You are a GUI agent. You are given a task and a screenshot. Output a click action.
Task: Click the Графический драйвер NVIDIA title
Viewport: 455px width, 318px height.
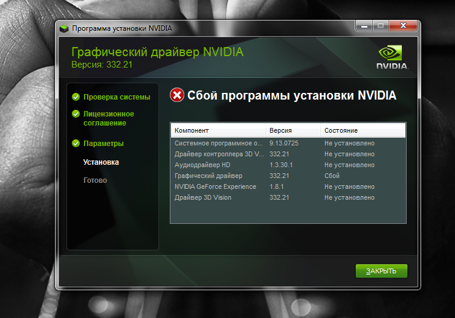point(157,52)
